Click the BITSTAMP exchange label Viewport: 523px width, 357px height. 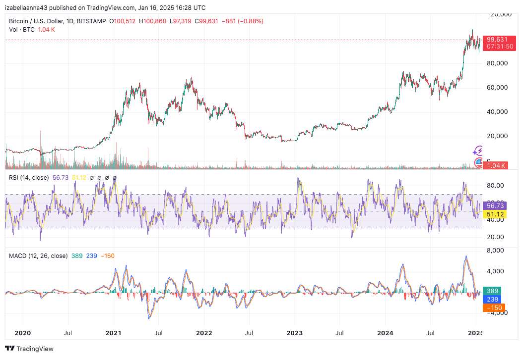tap(91, 21)
